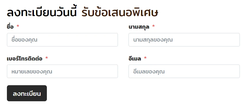Click the อีเมล field label
The height and width of the screenshot is (107, 247).
coord(135,59)
